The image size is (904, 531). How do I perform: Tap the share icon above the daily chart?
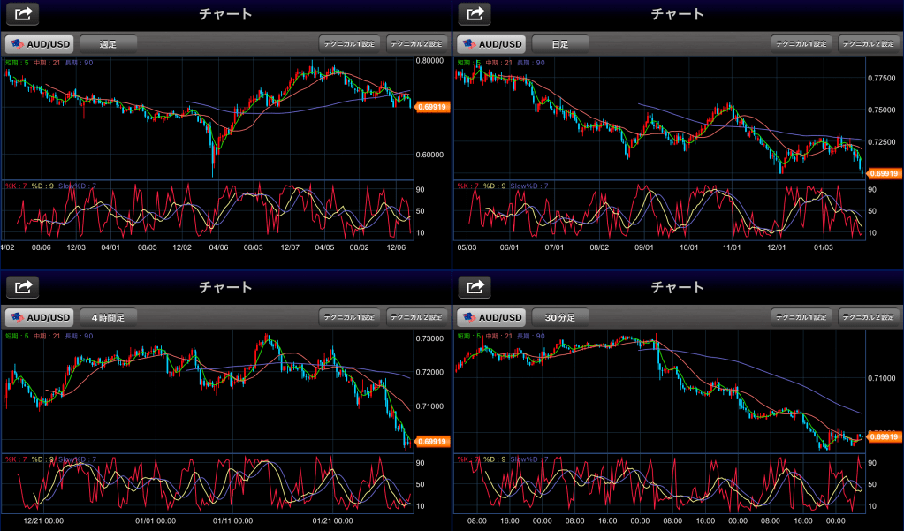point(476,13)
